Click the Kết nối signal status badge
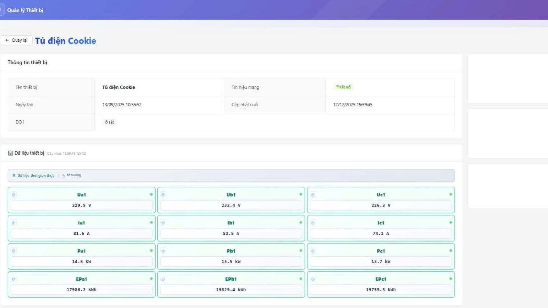Viewport: 548px width, 308px height. [343, 87]
